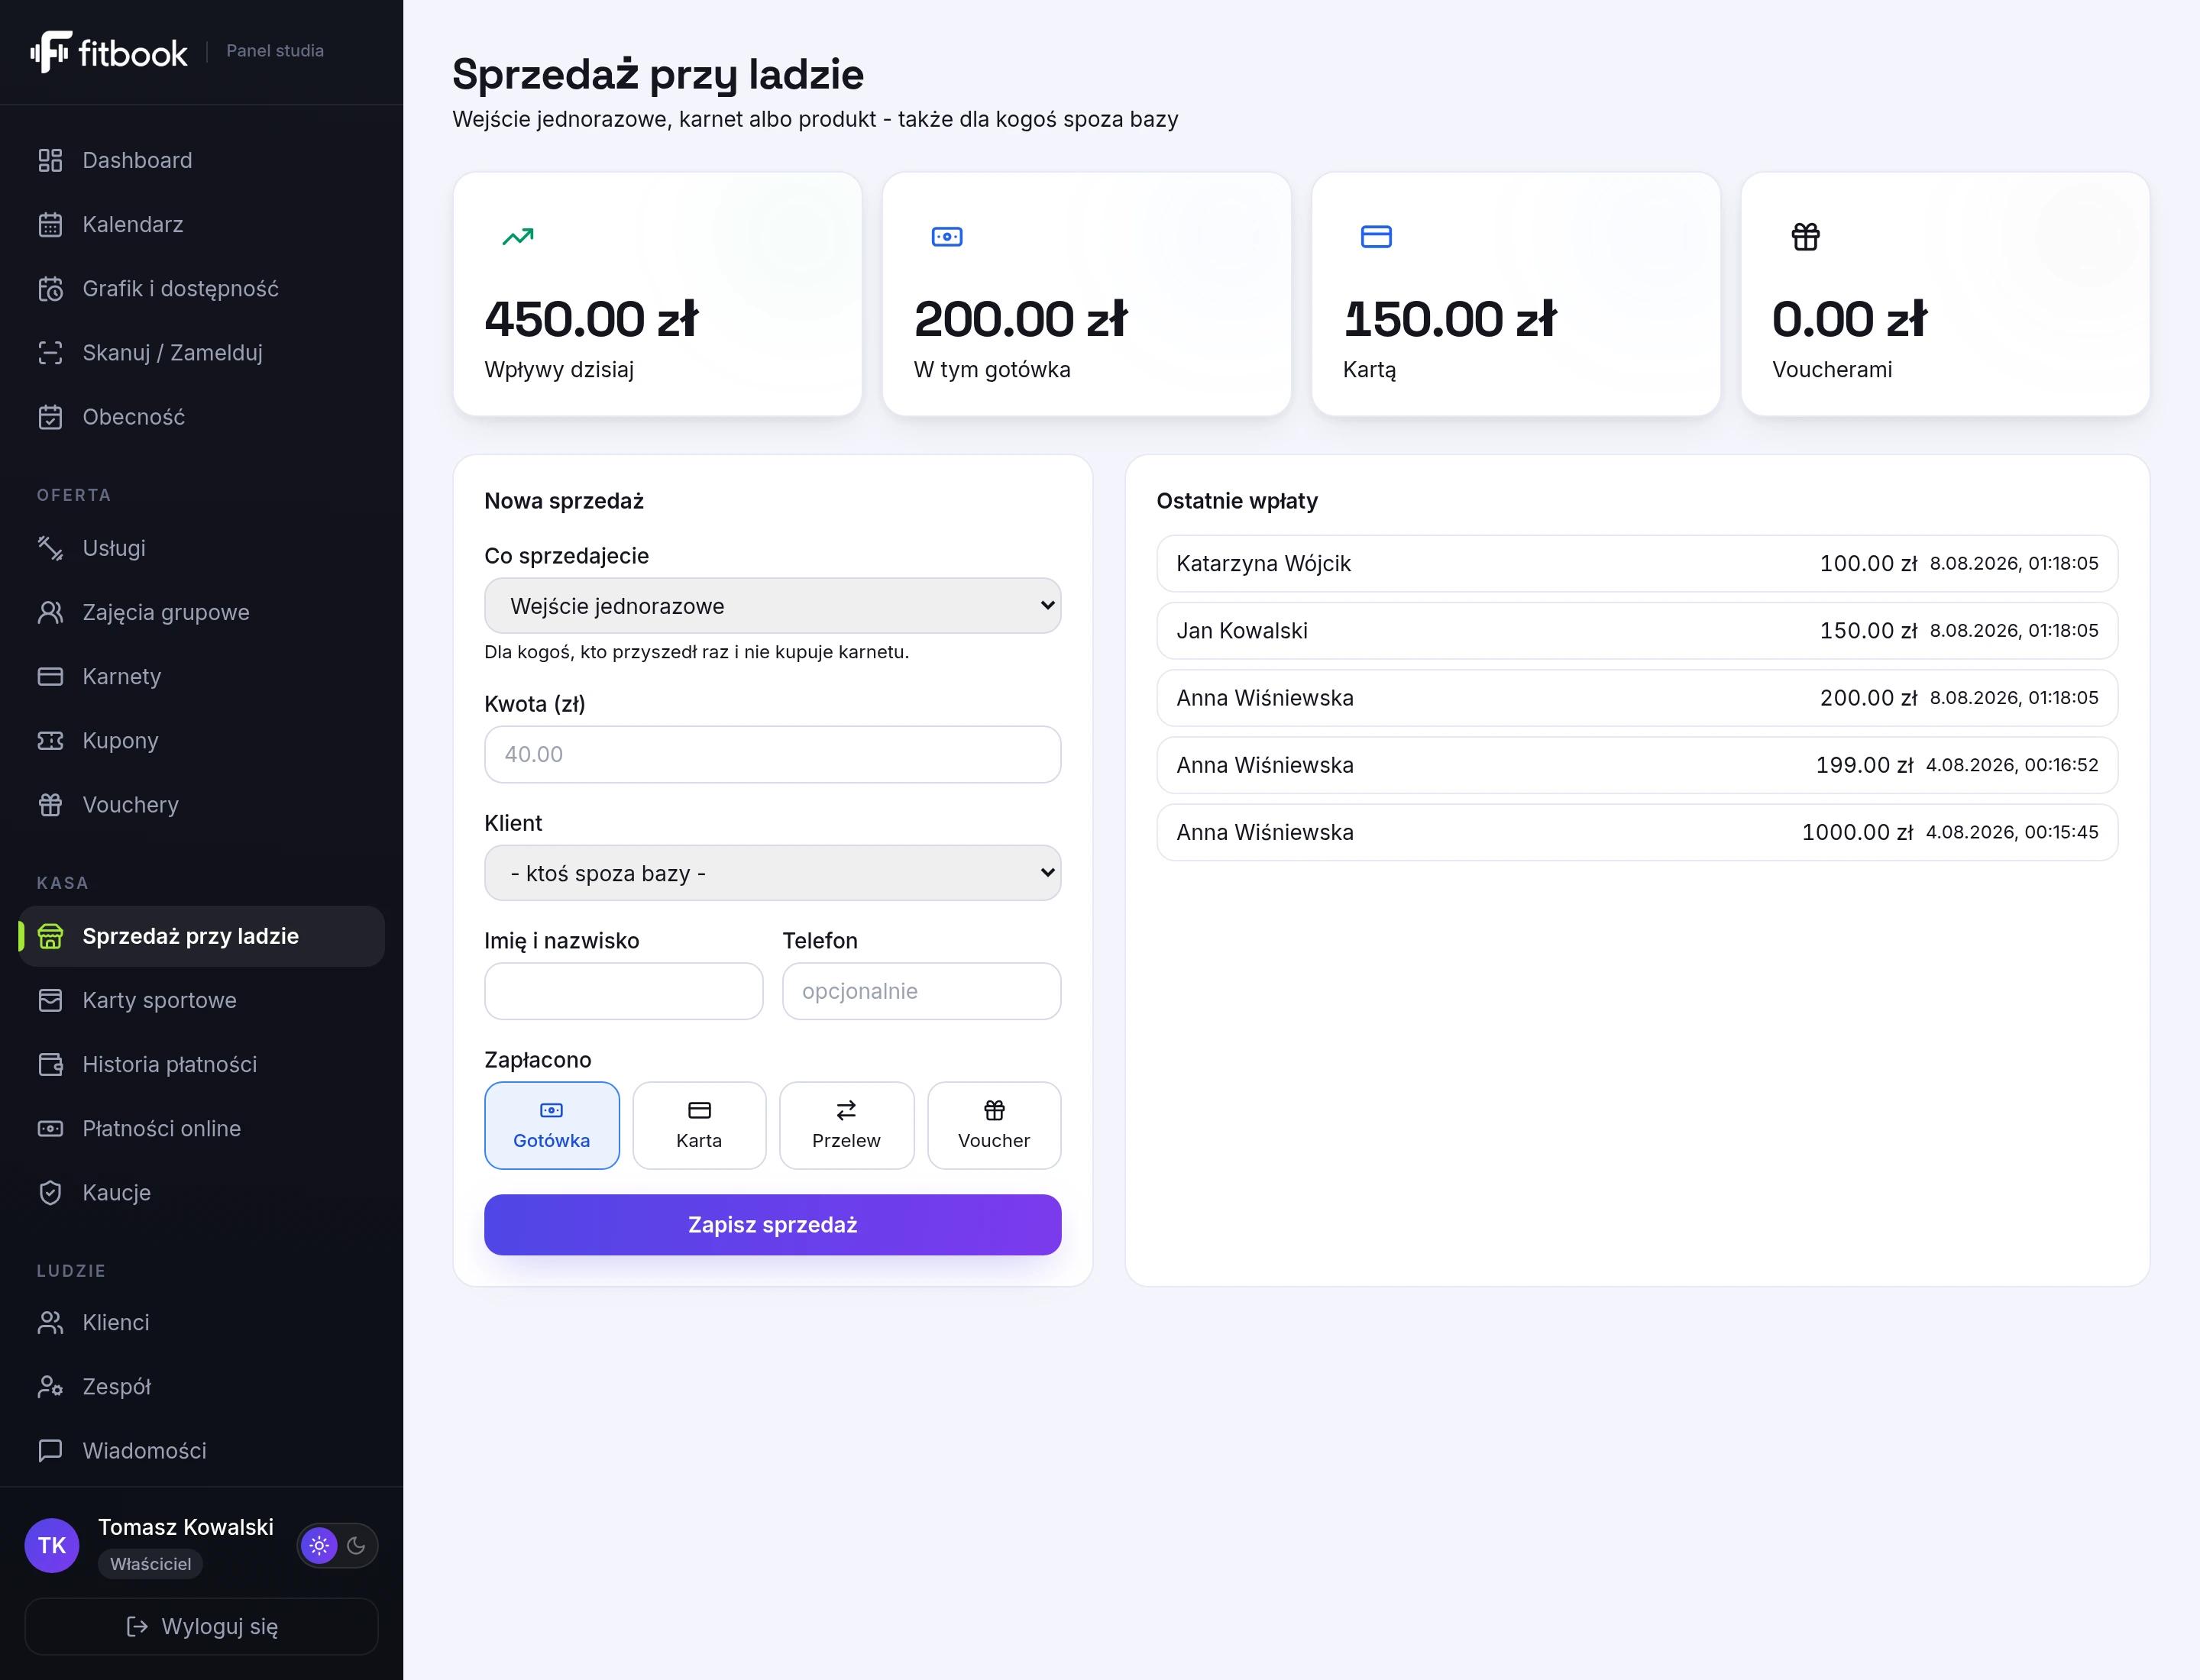Click the Zajęcia grupowe people icon

pyautogui.click(x=50, y=612)
